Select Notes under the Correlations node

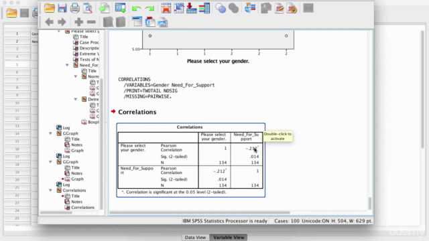[x=73, y=202]
